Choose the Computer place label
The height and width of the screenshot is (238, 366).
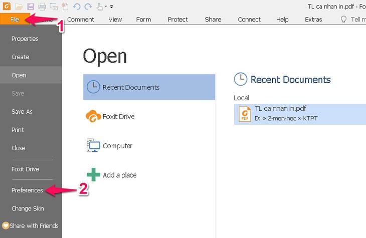point(117,146)
